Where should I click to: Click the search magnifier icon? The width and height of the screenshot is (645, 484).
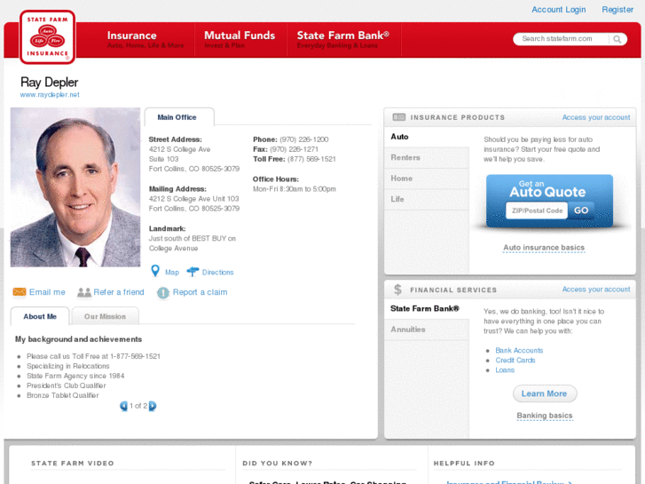point(617,39)
